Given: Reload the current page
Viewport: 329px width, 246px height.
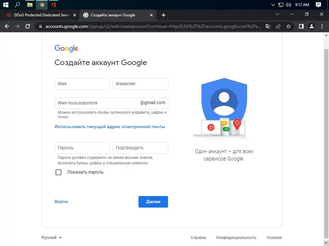Looking at the screenshot, I should (28, 26).
